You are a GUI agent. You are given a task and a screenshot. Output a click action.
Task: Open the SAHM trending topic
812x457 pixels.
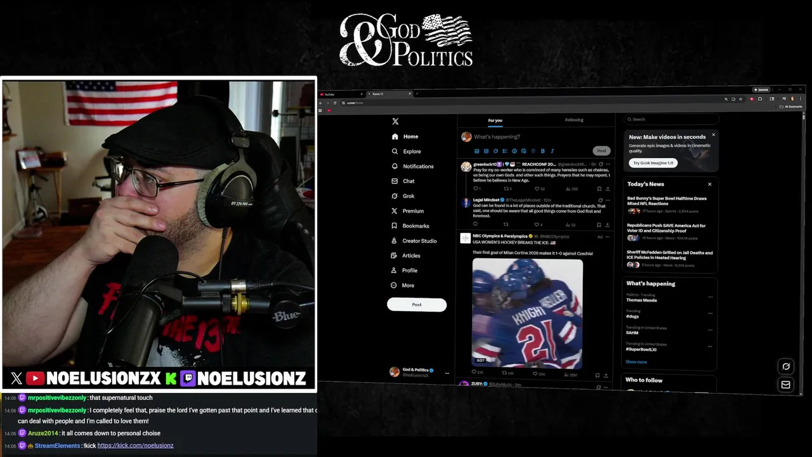(x=632, y=333)
